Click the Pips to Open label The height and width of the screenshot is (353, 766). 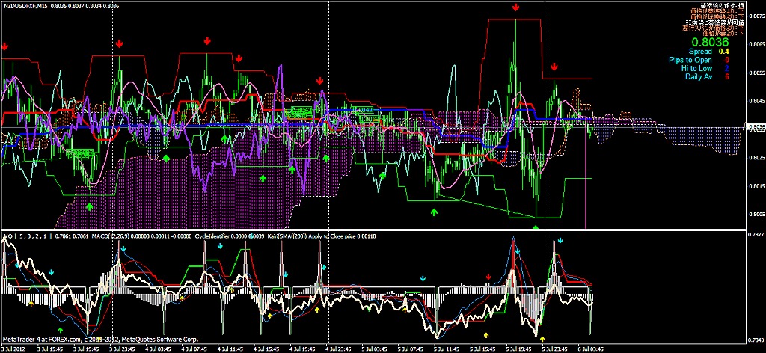point(691,60)
